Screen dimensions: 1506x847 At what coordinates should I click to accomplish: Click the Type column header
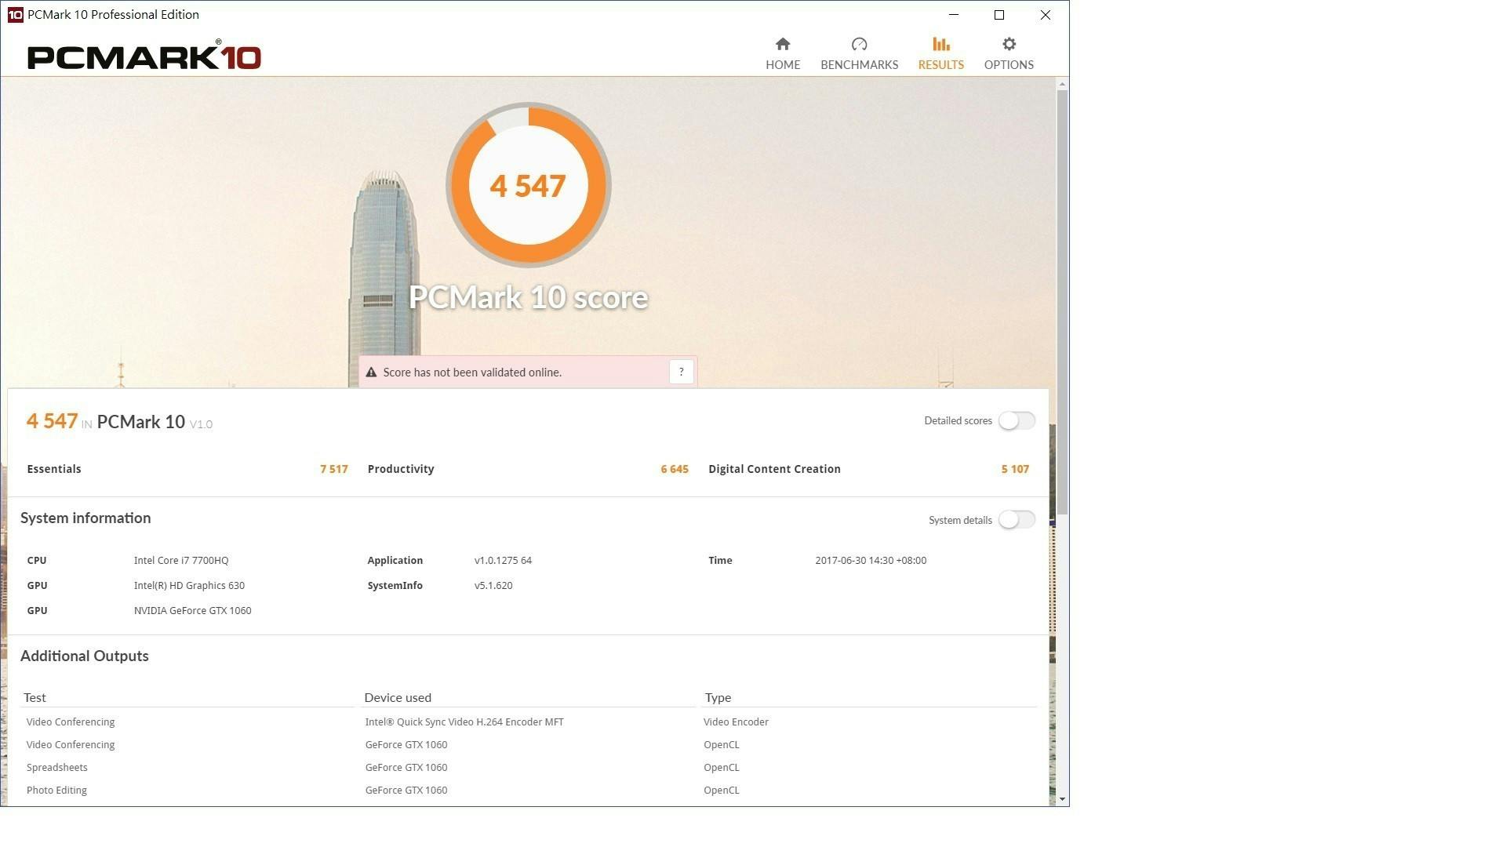718,698
